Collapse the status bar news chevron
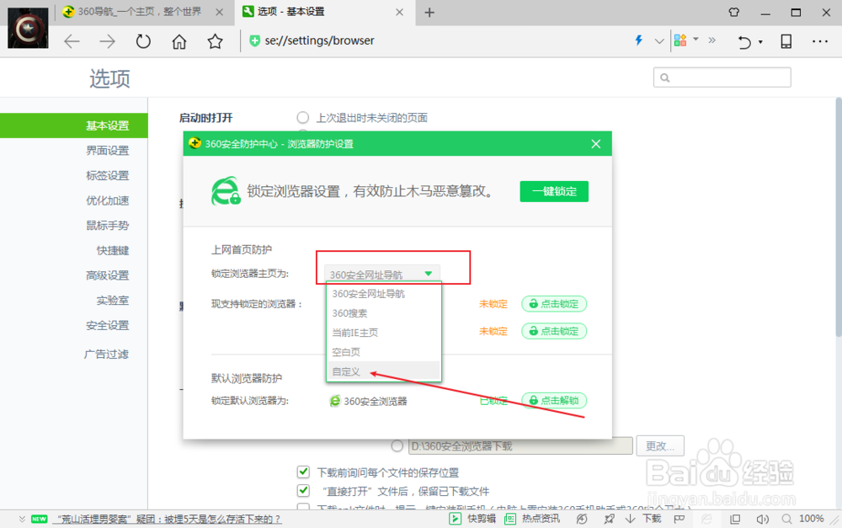 [x=22, y=519]
